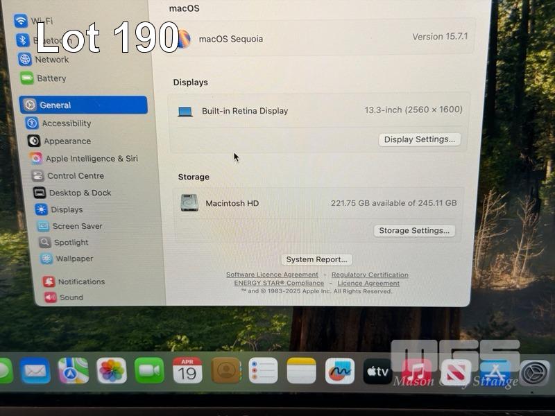Open Desktop & Dock settings
The image size is (555, 416).
[72, 193]
